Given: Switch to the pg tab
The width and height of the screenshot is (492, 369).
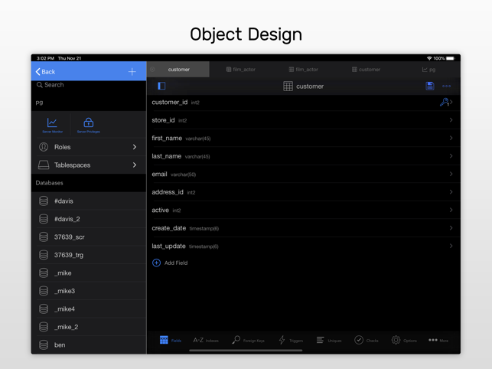Looking at the screenshot, I should tap(429, 70).
